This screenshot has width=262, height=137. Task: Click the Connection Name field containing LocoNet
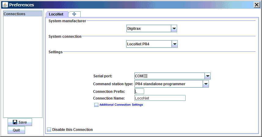160,98
